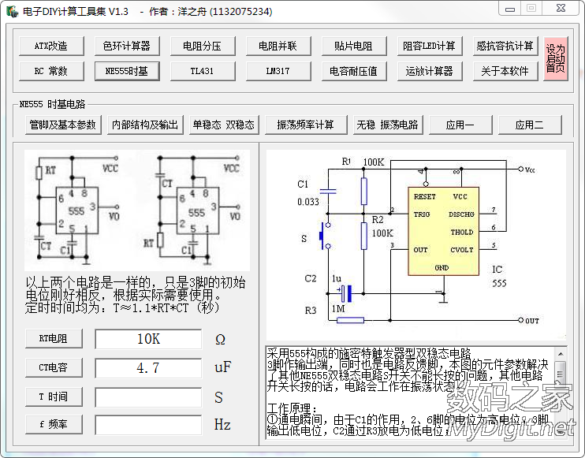Open the 色环计算器 resistor color calculator
Screen dimensions: 585x458
click(x=127, y=46)
